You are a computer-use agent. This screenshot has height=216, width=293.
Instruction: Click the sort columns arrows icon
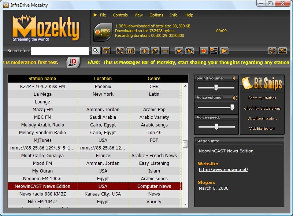pos(130,51)
